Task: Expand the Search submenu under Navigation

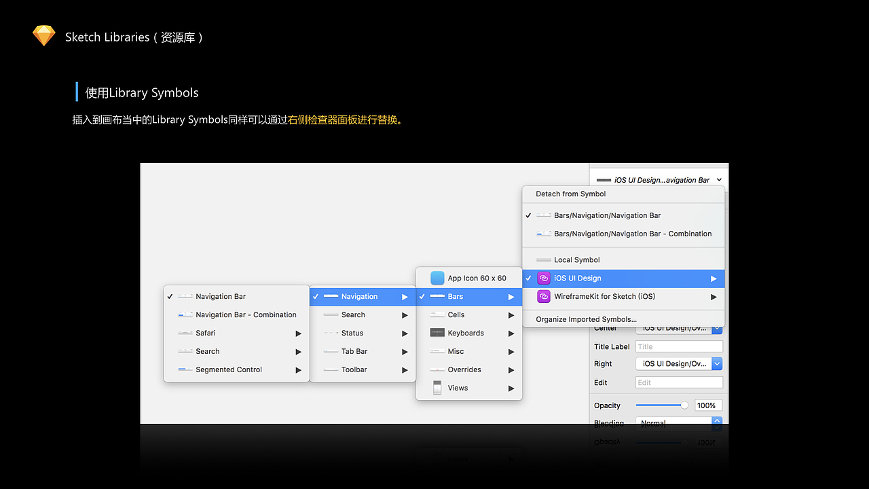Action: pos(363,314)
